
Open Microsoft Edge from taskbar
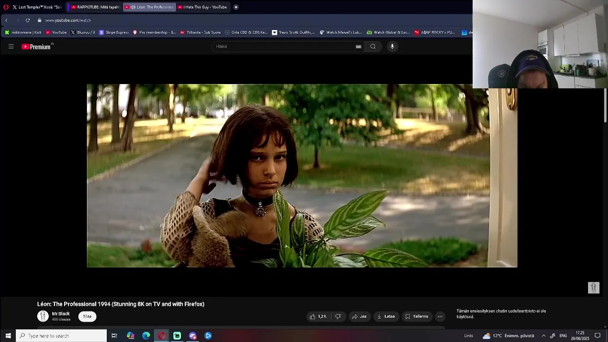pyautogui.click(x=146, y=336)
